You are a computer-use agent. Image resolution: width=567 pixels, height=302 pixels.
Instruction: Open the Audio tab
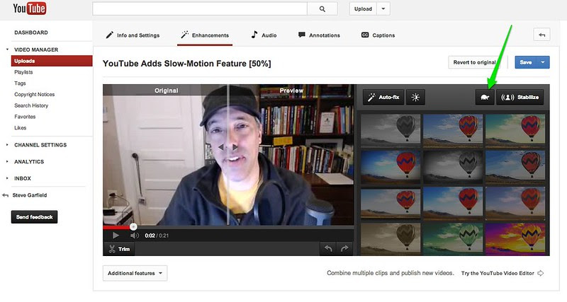pyautogui.click(x=264, y=35)
